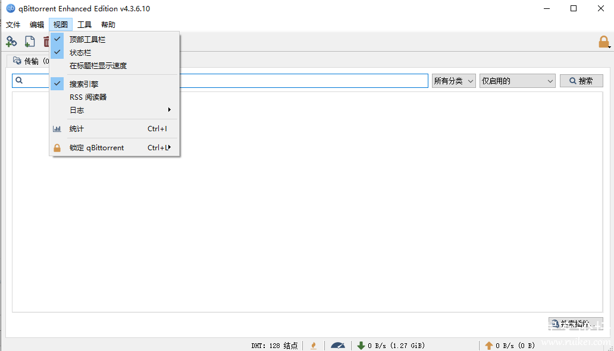614x351 pixels.
Task: Uncheck 搜索引擎 in the view menu
Action: [x=115, y=84]
